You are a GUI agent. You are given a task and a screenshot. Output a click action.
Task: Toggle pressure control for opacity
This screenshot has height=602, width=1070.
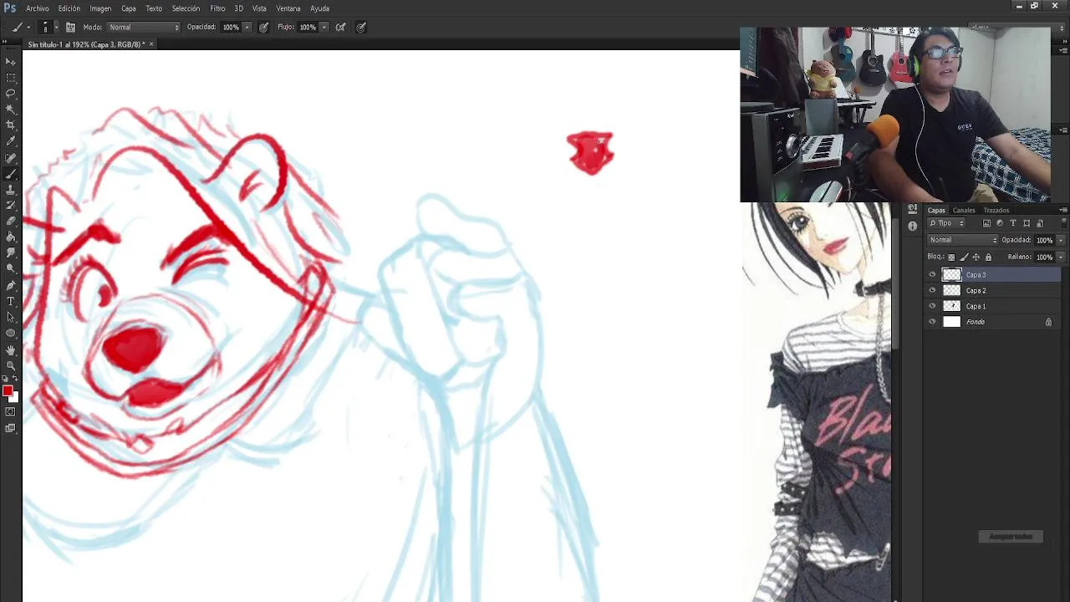tap(263, 27)
